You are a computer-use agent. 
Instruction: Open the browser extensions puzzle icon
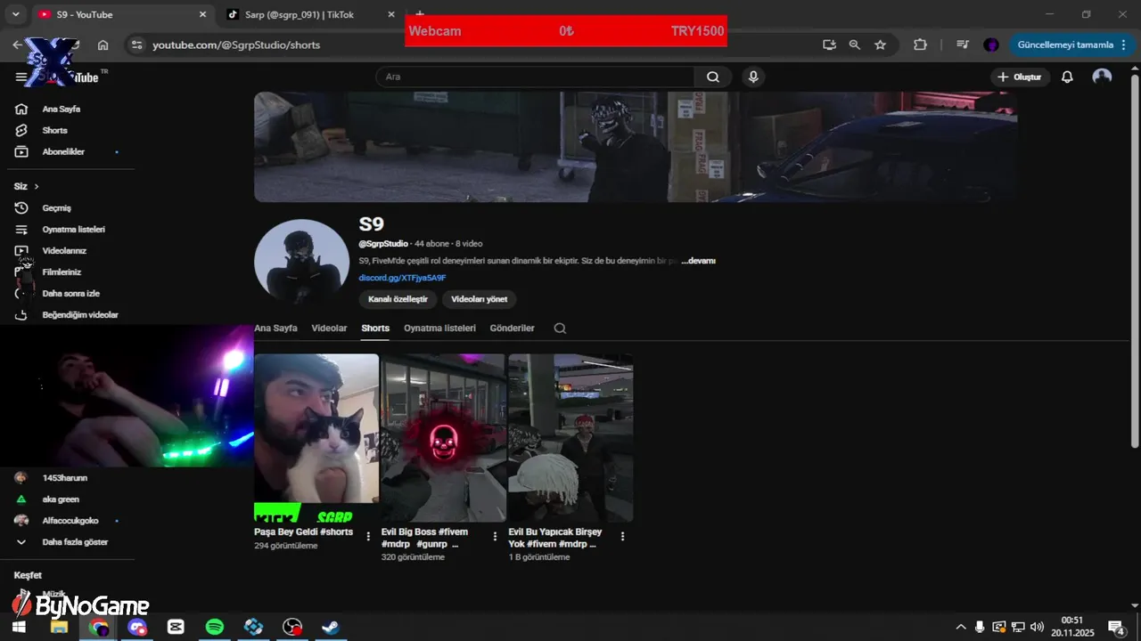tap(920, 45)
